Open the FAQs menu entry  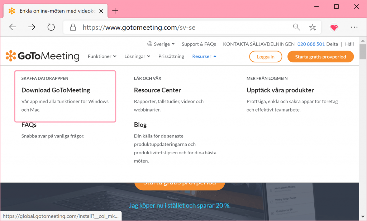point(29,125)
